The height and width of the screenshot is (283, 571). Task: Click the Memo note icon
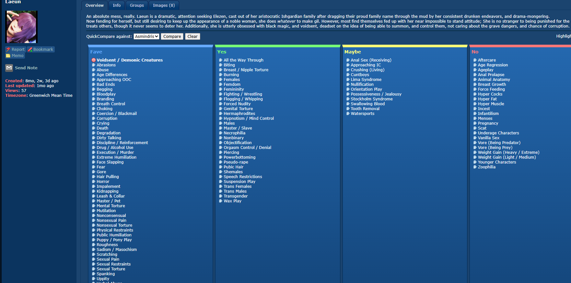(x=8, y=56)
